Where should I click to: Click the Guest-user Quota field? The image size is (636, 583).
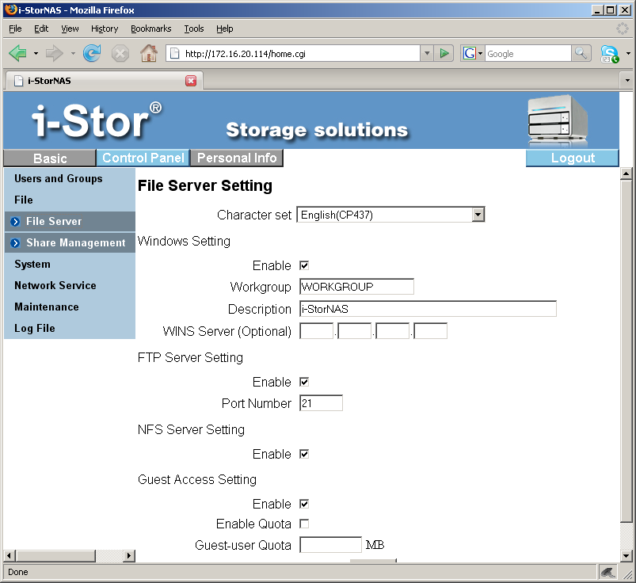(x=330, y=545)
